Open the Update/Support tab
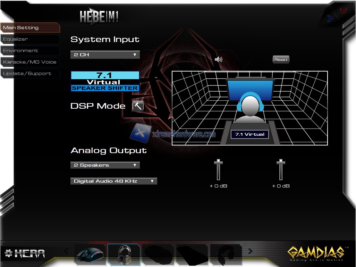This screenshot has width=356, height=267. coord(27,74)
